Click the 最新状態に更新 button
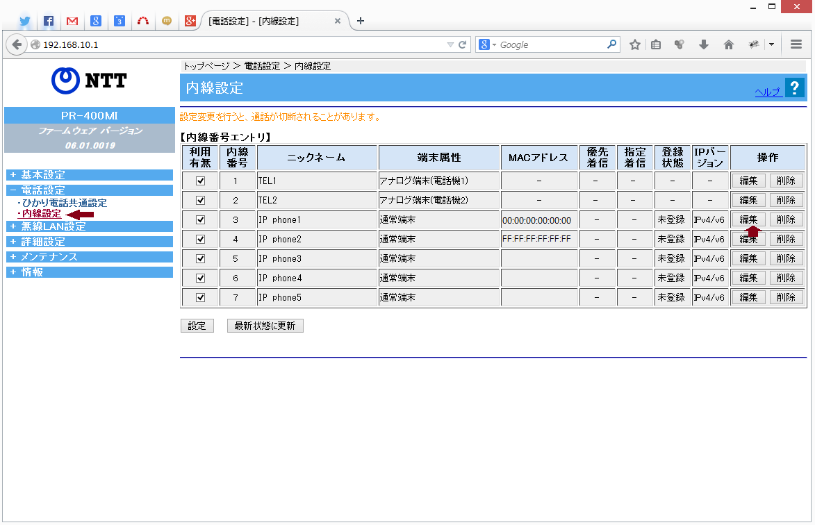The image size is (815, 525). tap(265, 326)
